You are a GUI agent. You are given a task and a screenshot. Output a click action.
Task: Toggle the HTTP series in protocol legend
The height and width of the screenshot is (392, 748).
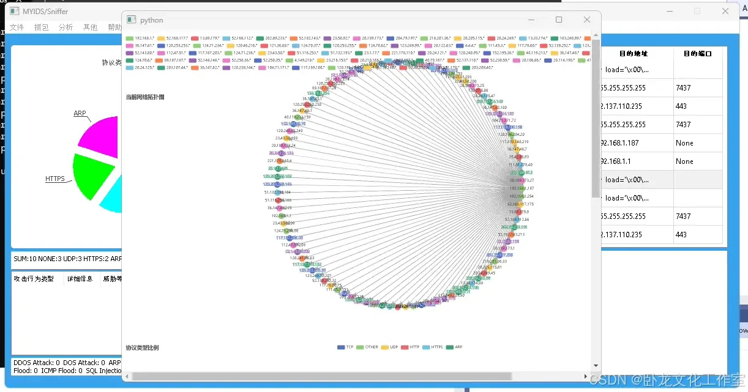click(410, 347)
